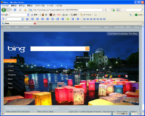Click the magnifier icon in third toolbar
This screenshot has height=116, width=145.
click(27, 19)
